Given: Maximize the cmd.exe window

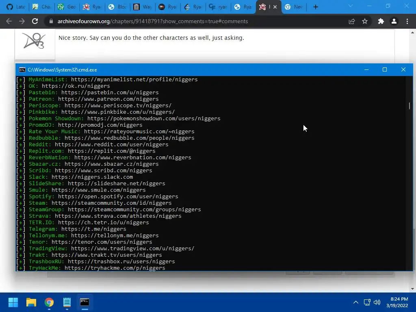Looking at the screenshot, I should [x=385, y=69].
